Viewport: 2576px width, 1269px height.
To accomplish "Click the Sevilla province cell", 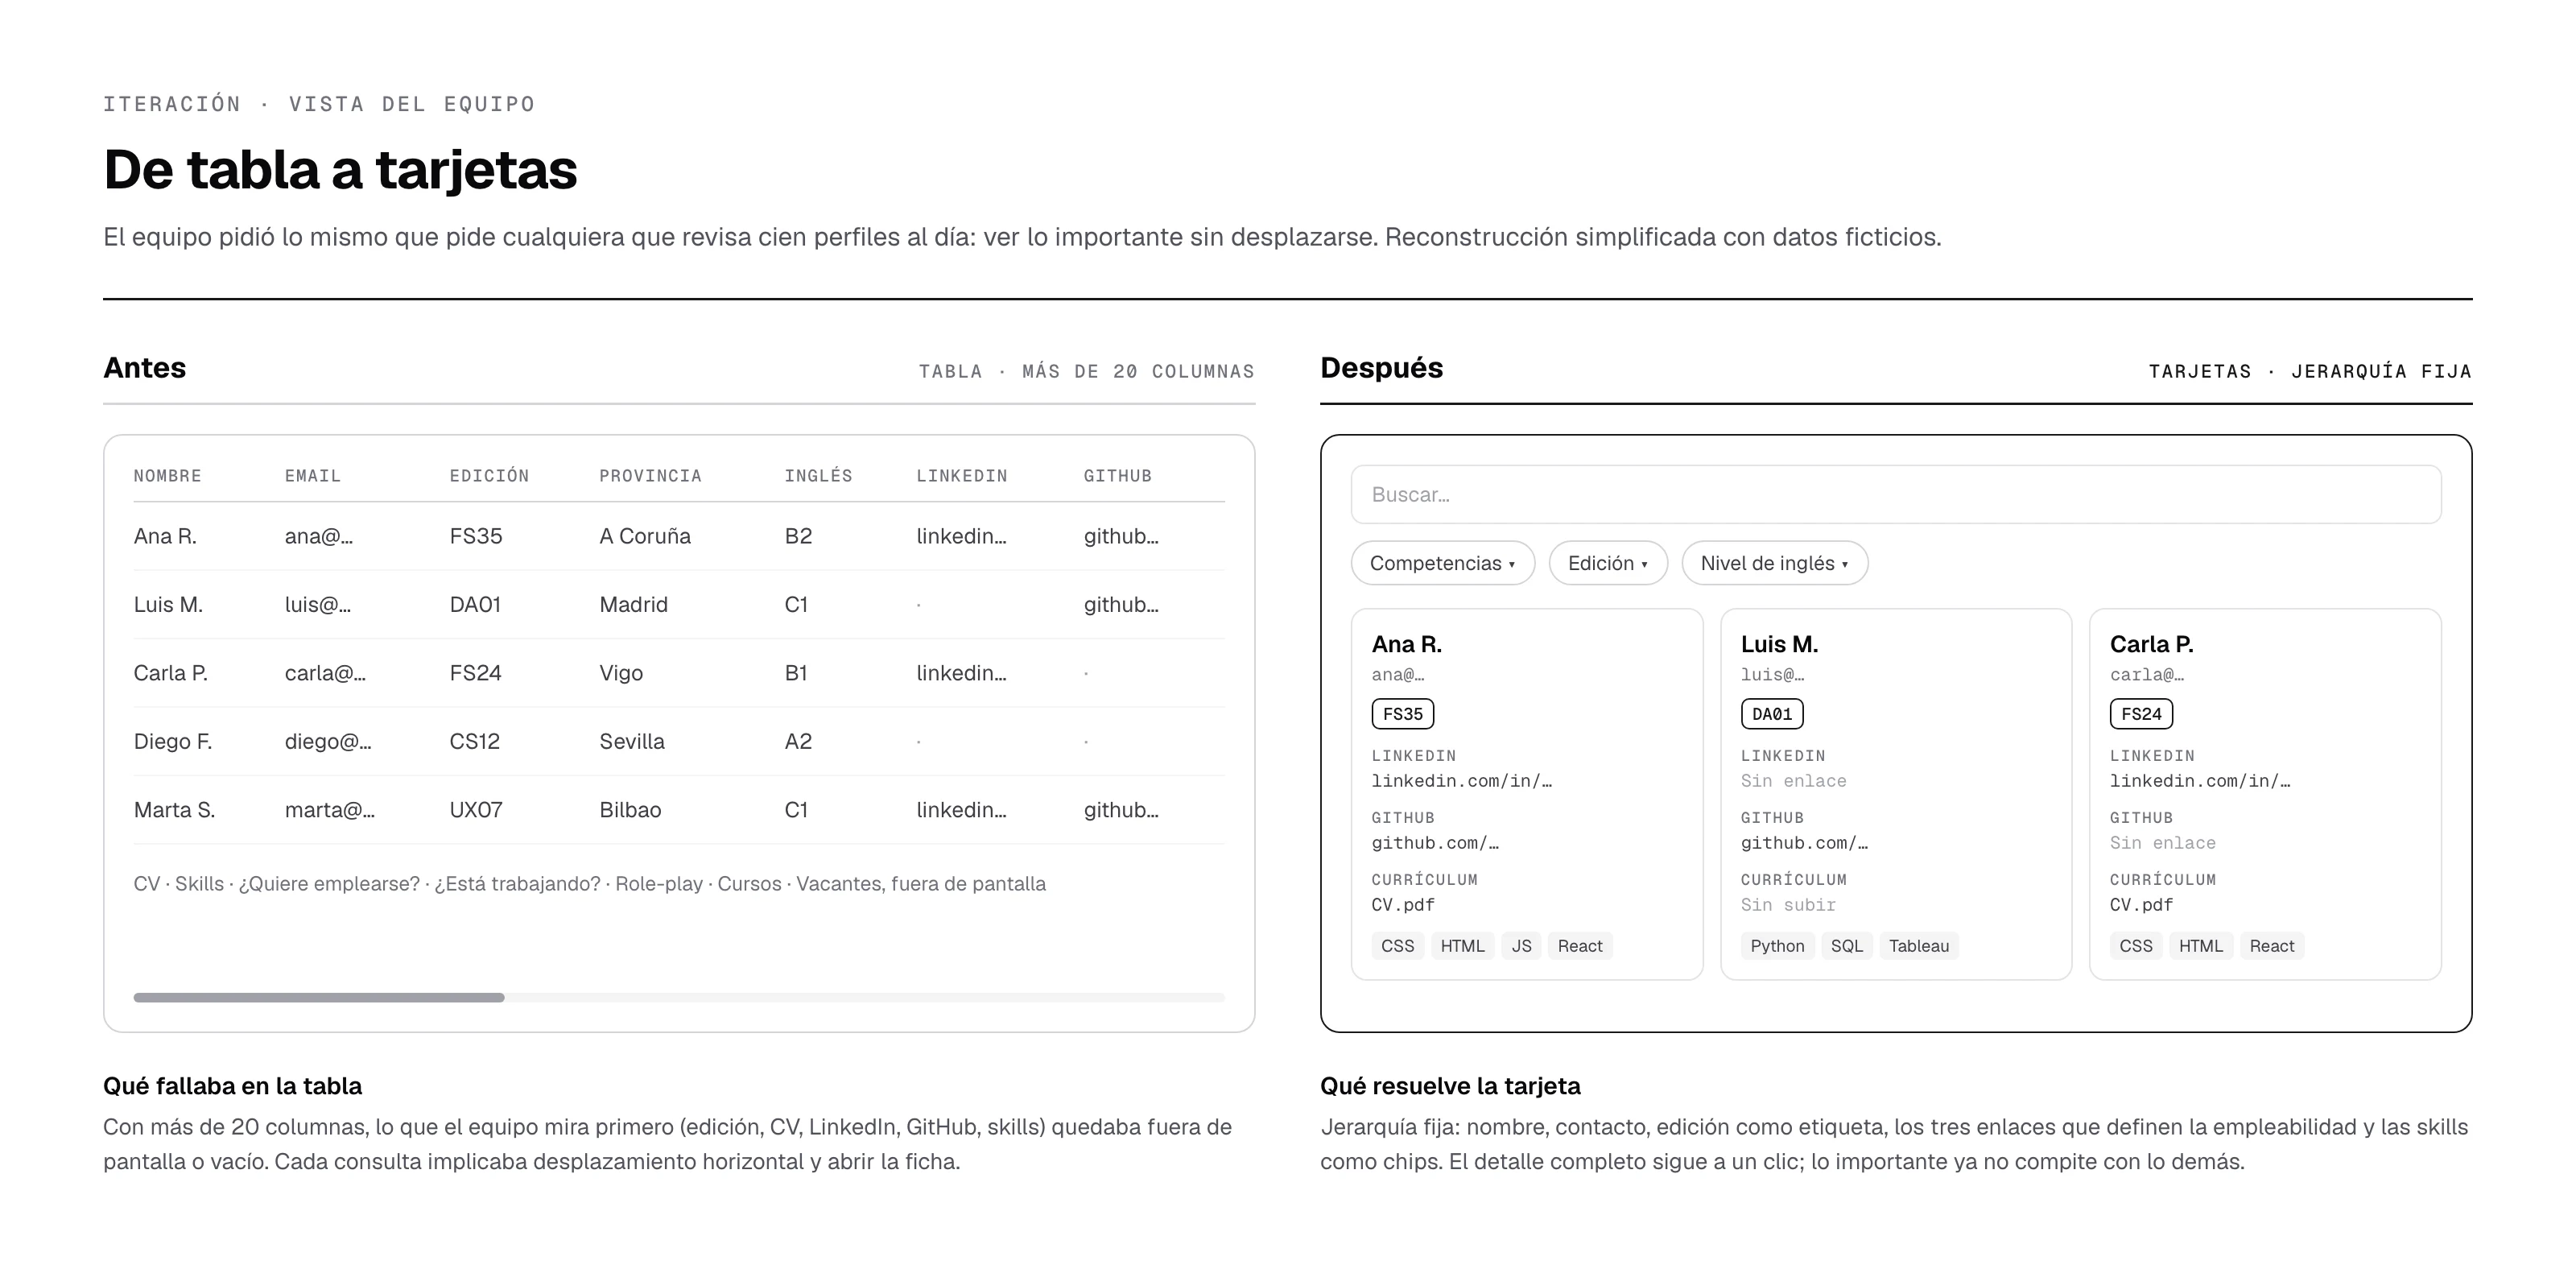I will 632,741.
